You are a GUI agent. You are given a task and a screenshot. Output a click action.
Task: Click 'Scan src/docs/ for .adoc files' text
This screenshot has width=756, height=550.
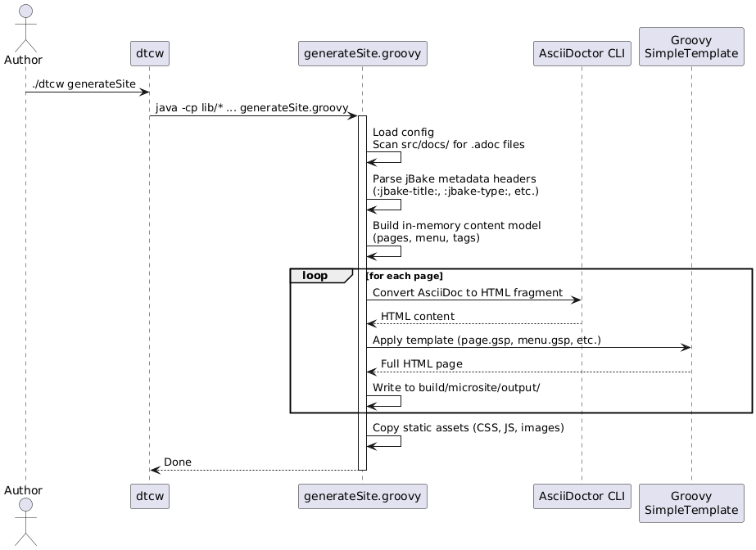click(448, 145)
